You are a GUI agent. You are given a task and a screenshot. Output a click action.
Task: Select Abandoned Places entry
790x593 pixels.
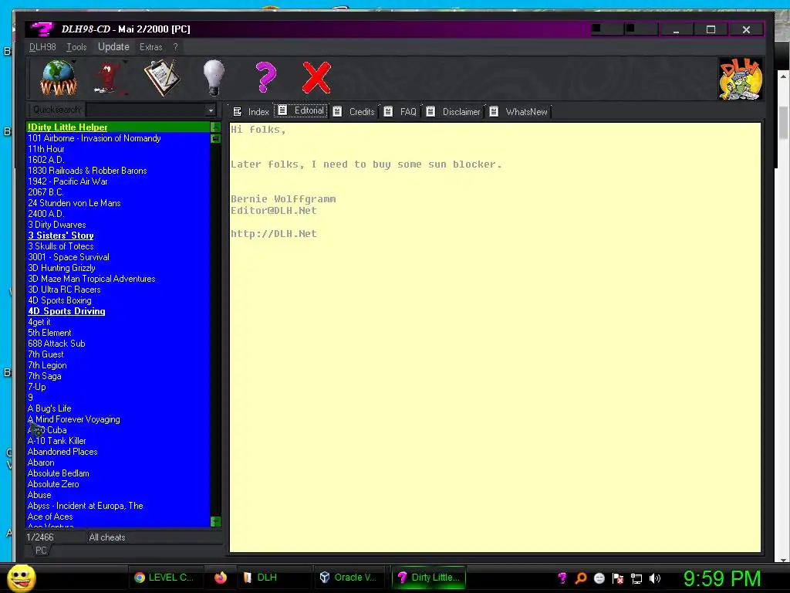click(117, 452)
